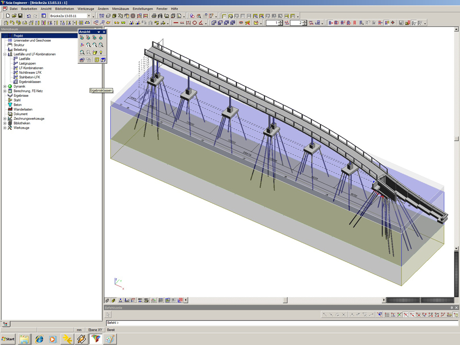Expand the Dynamik tree node
This screenshot has width=460, height=345.
(x=5, y=86)
